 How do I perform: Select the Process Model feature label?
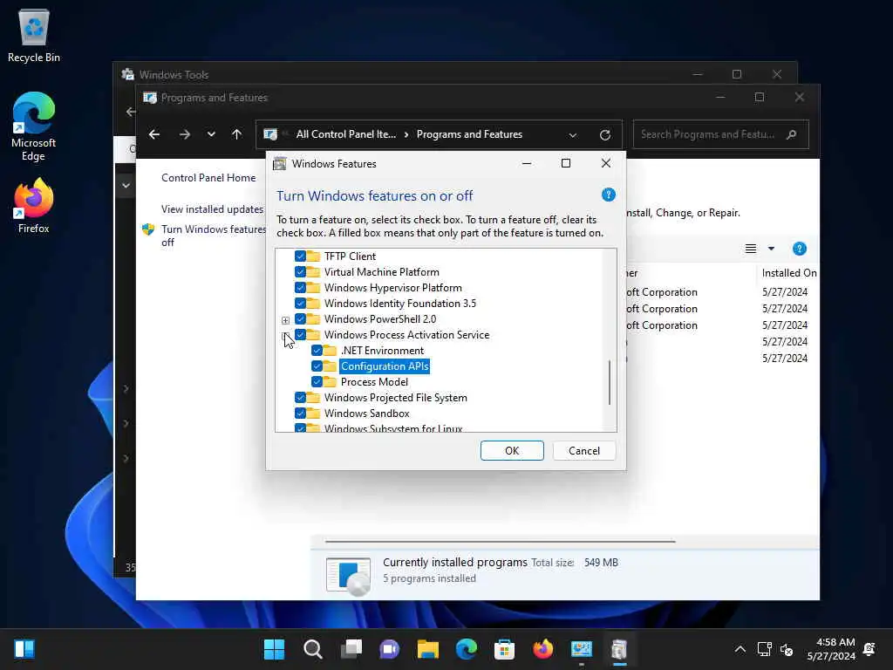tap(374, 382)
